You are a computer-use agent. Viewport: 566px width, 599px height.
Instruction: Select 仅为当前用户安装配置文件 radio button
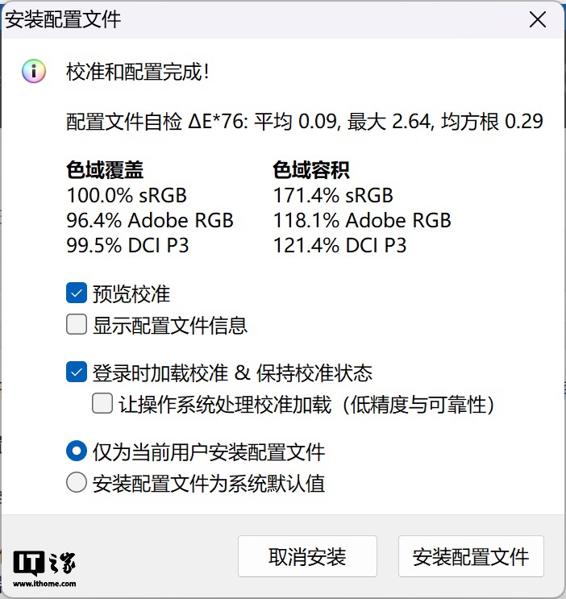pos(77,451)
